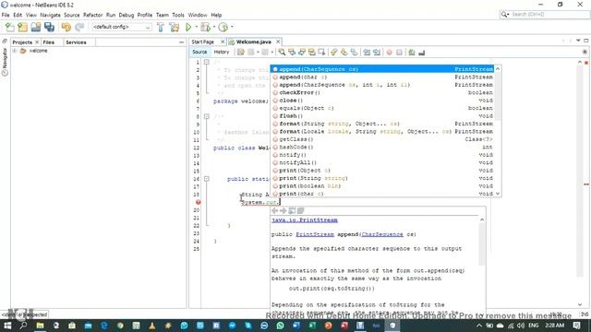Switch to the Services tab

pos(76,42)
